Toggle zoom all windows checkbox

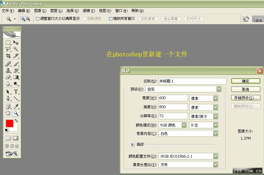click(111, 19)
